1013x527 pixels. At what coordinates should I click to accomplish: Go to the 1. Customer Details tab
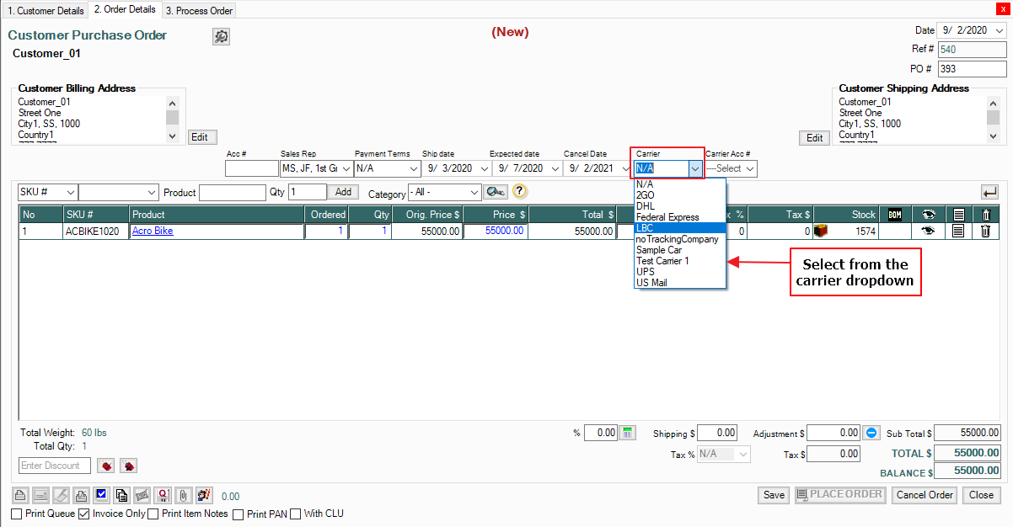(x=46, y=11)
